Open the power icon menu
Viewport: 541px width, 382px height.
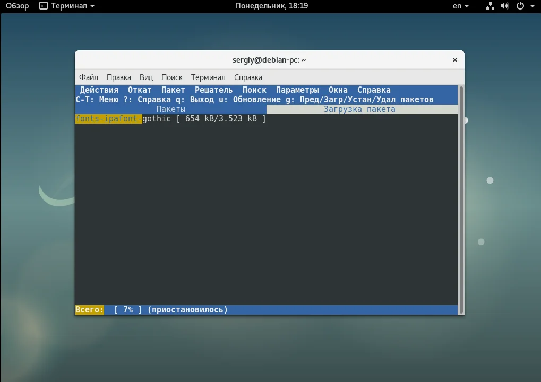(520, 6)
